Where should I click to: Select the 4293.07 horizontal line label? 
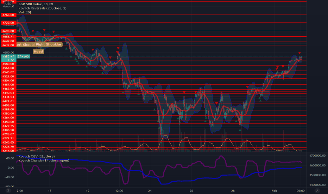click(8, 134)
